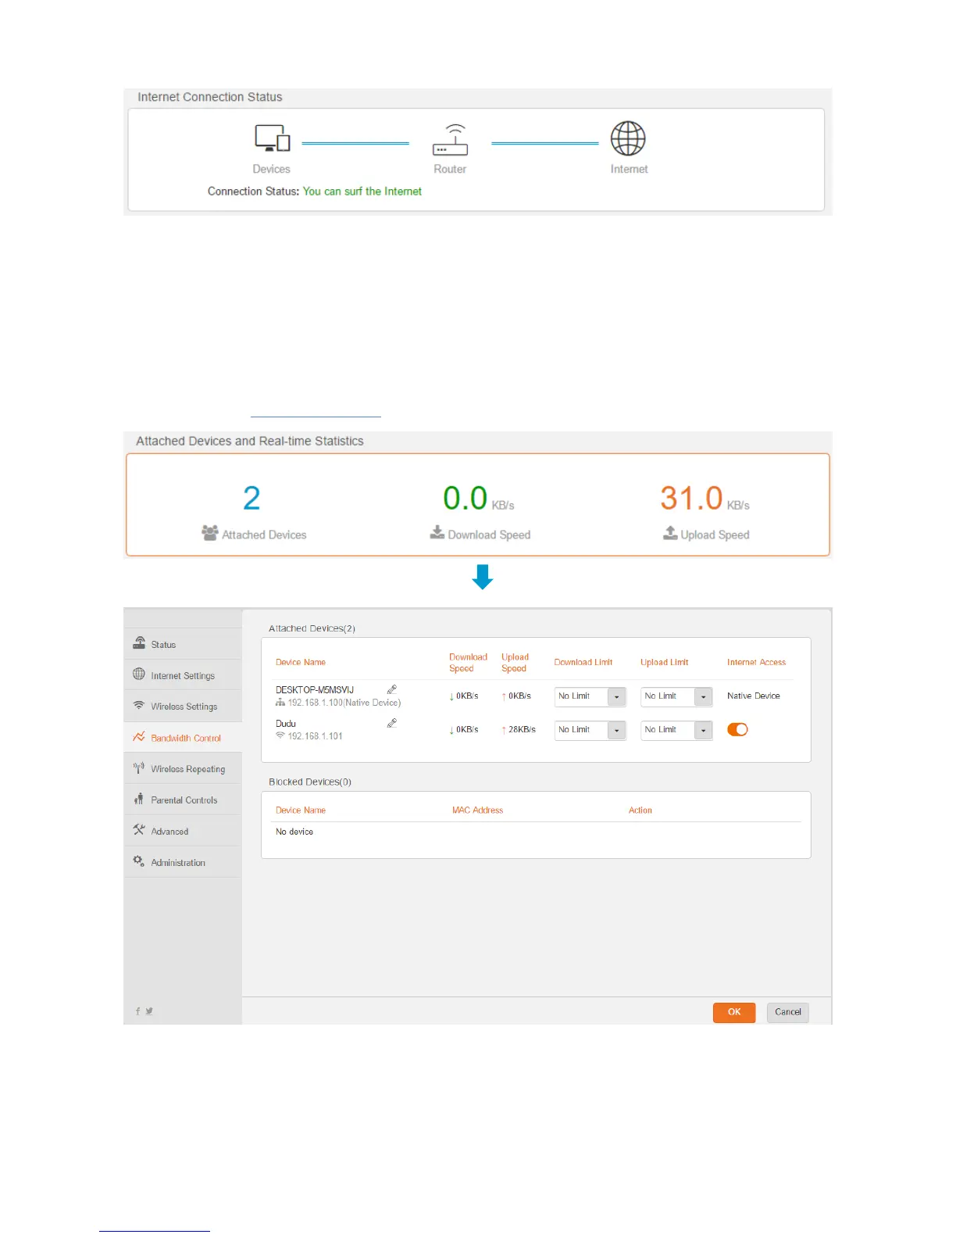956x1238 pixels.
Task: Click the 192.168.1.101 IP address
Action: pos(316,736)
